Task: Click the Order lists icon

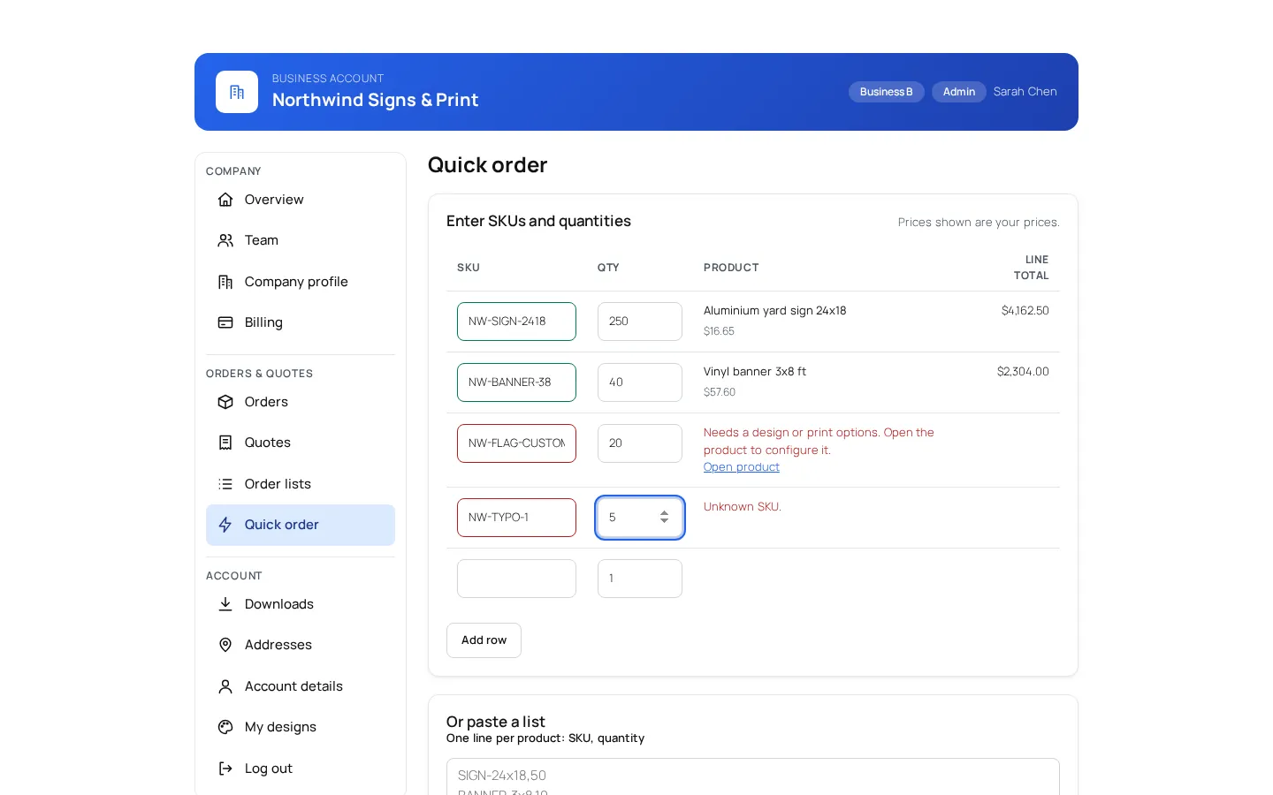Action: coord(225,484)
